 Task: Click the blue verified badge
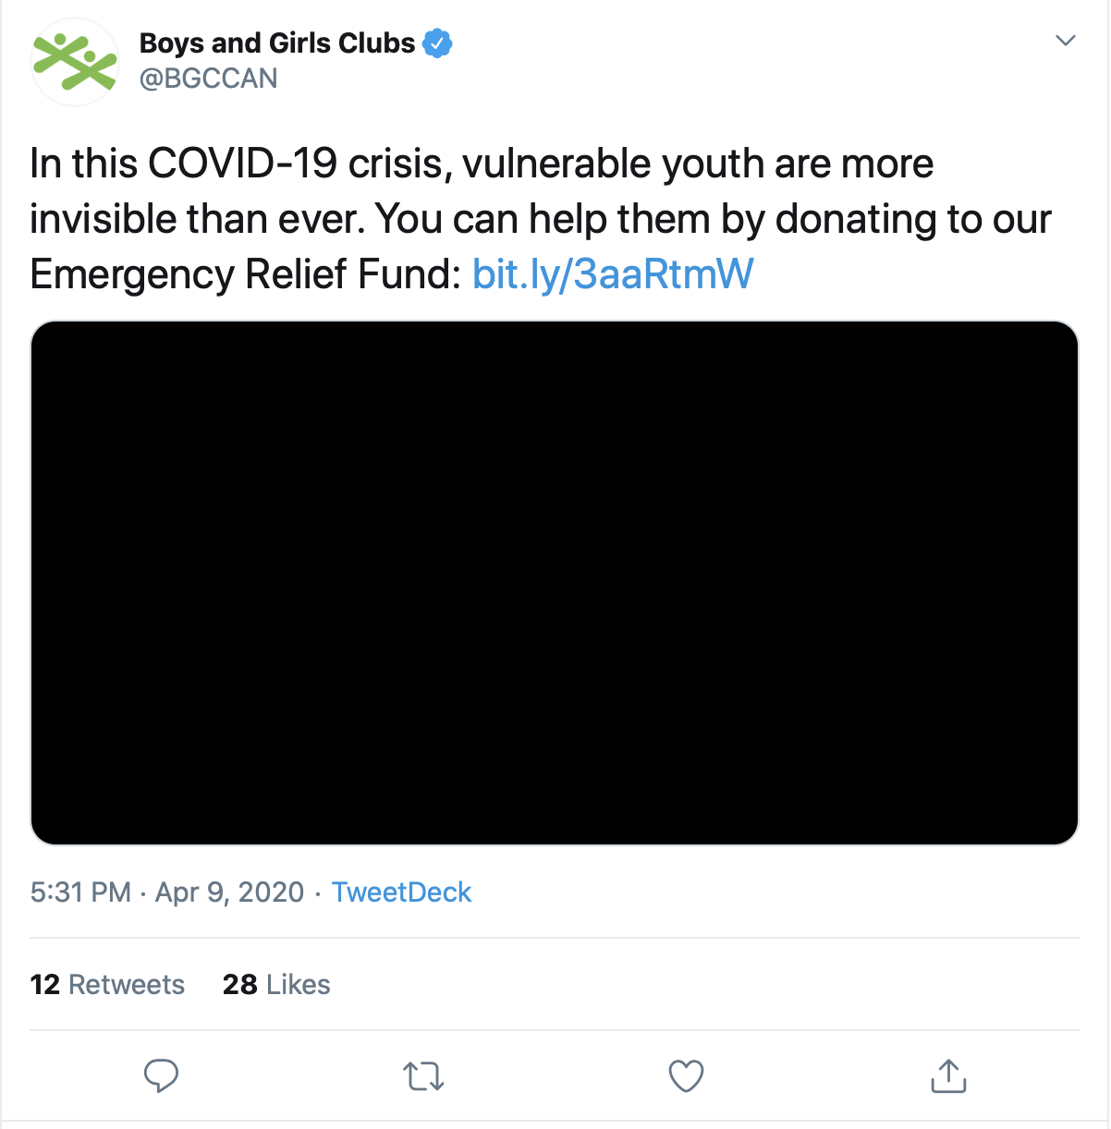click(437, 43)
